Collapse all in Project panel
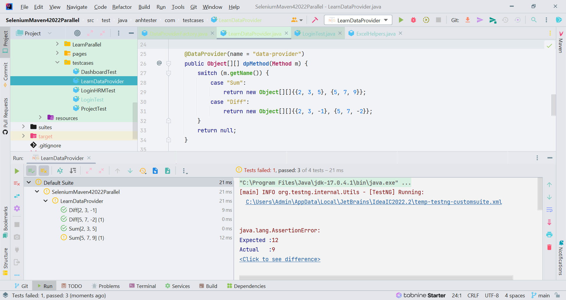Viewport: 566px width, 300px height. [102, 33]
